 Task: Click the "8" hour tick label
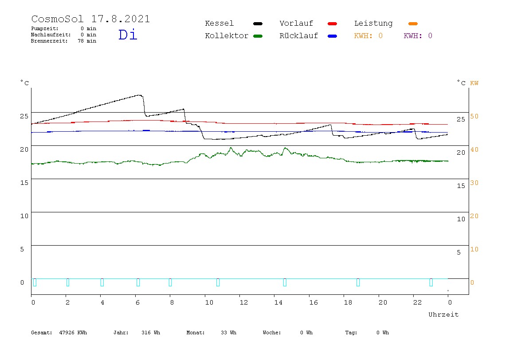172,302
